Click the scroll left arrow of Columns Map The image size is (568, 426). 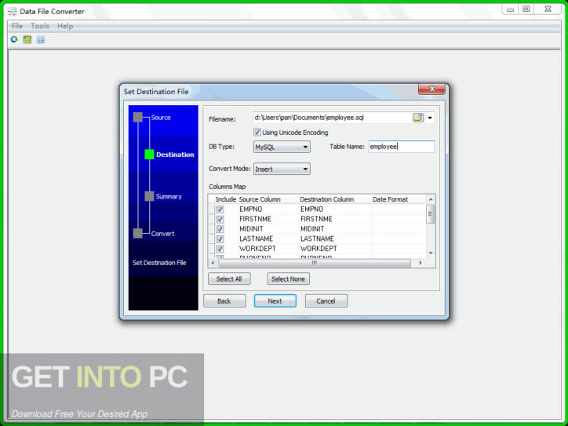tap(213, 263)
